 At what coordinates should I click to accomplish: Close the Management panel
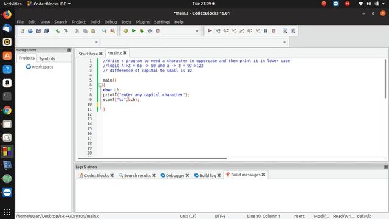[x=69, y=50]
